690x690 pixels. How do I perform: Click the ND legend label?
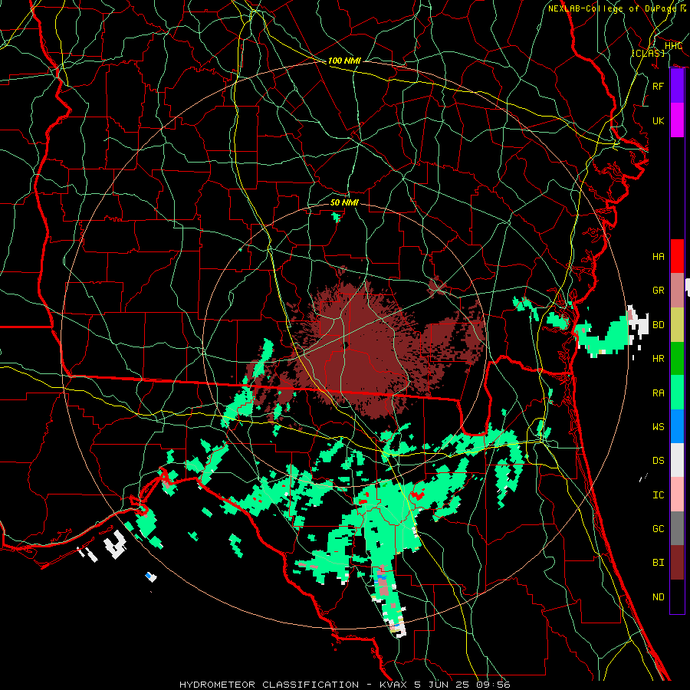tap(659, 597)
